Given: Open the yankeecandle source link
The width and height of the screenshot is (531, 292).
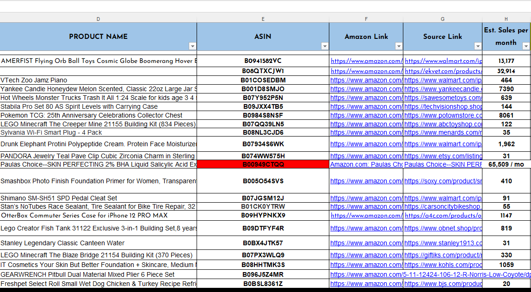Looking at the screenshot, I should 443,89.
